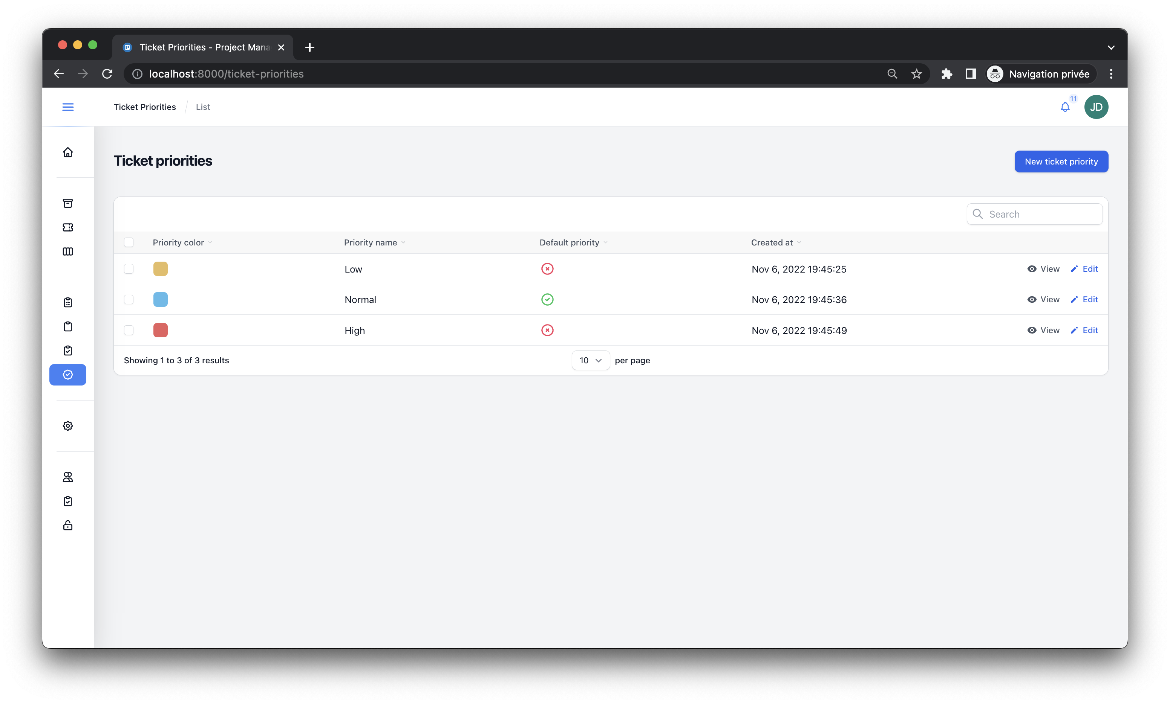Click the home icon in the sidebar
The width and height of the screenshot is (1170, 704).
coord(68,152)
